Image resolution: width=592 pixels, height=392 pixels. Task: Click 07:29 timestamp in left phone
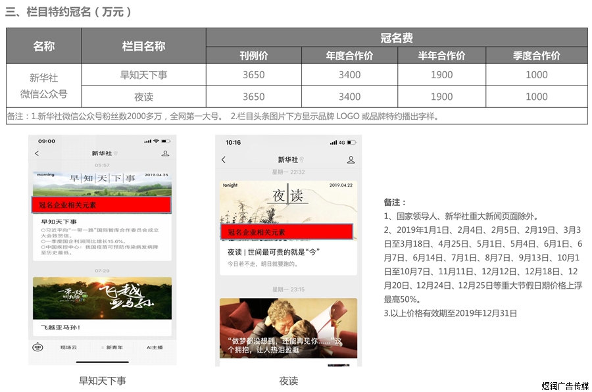[102, 271]
